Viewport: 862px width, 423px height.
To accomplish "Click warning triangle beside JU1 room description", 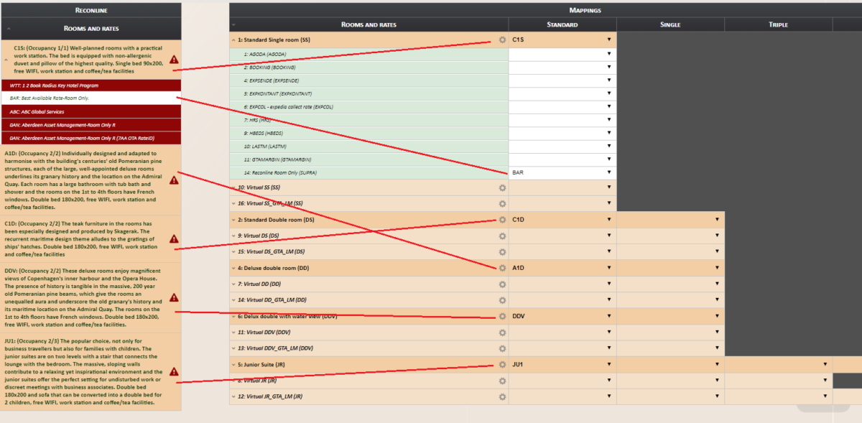I will (x=173, y=371).
